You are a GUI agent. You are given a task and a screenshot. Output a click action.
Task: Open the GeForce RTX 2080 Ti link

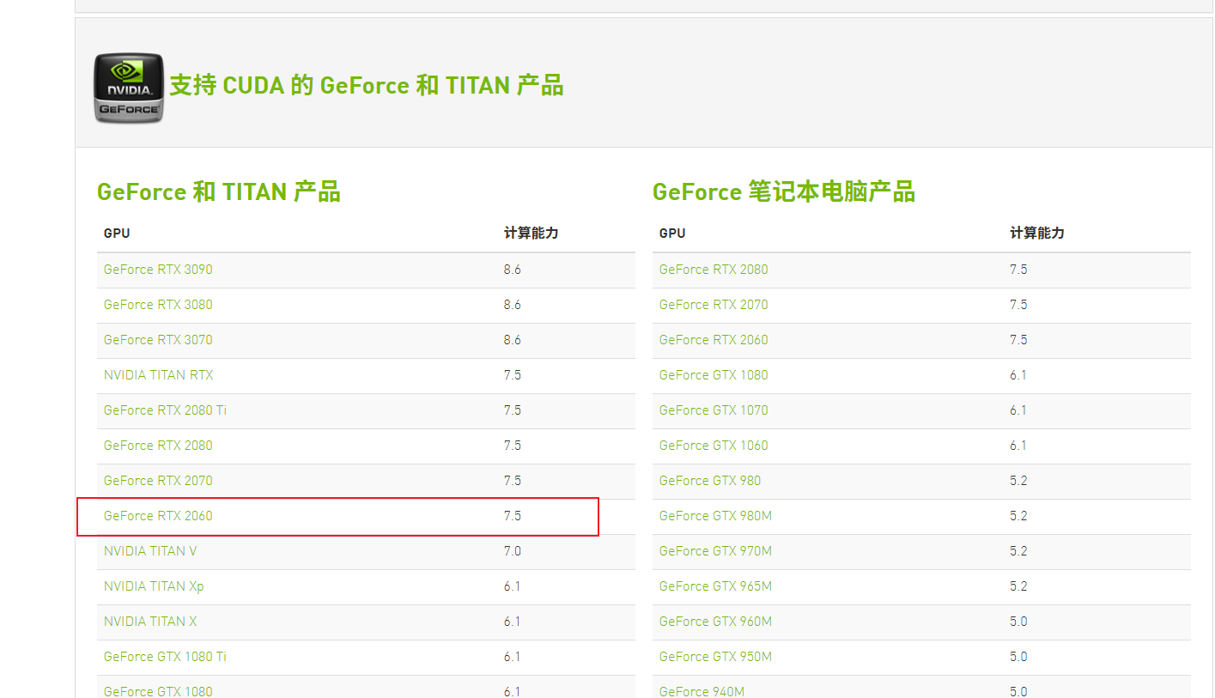point(165,410)
